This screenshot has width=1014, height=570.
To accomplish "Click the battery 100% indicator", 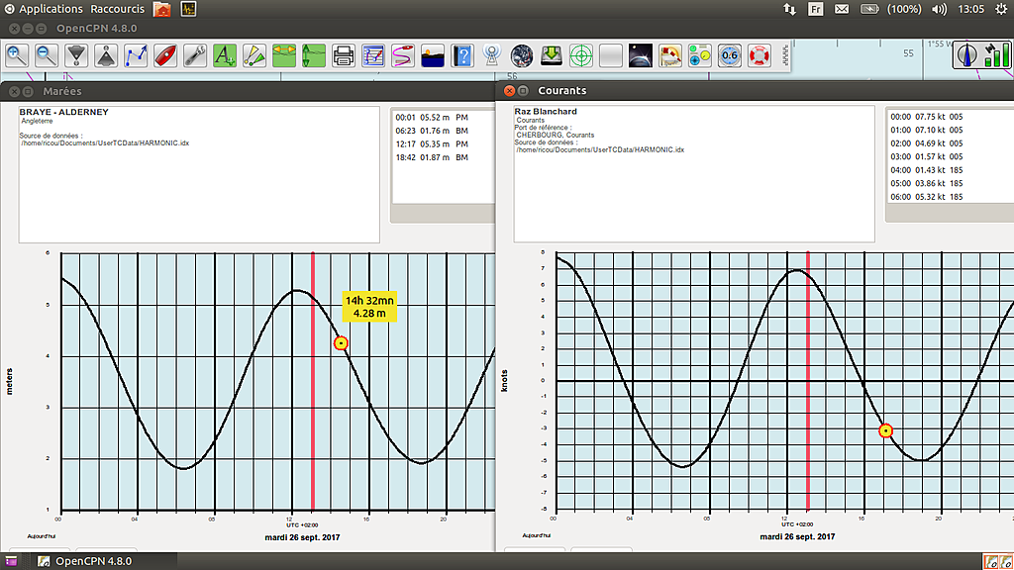I will point(890,9).
